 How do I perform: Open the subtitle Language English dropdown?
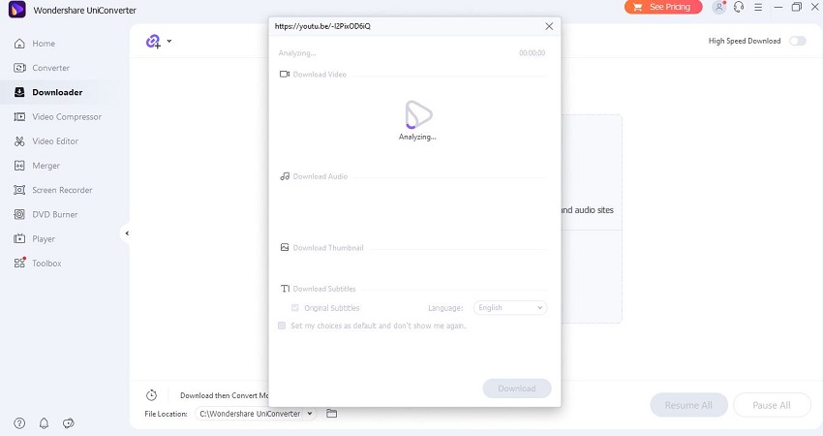click(x=510, y=308)
